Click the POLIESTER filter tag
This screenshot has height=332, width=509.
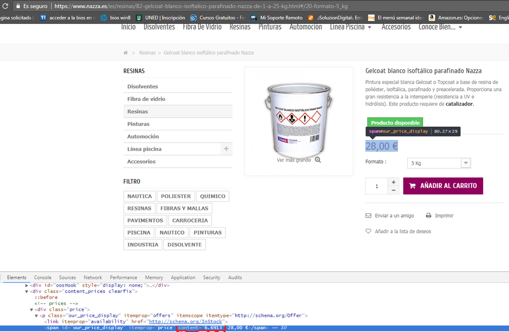[x=176, y=196]
